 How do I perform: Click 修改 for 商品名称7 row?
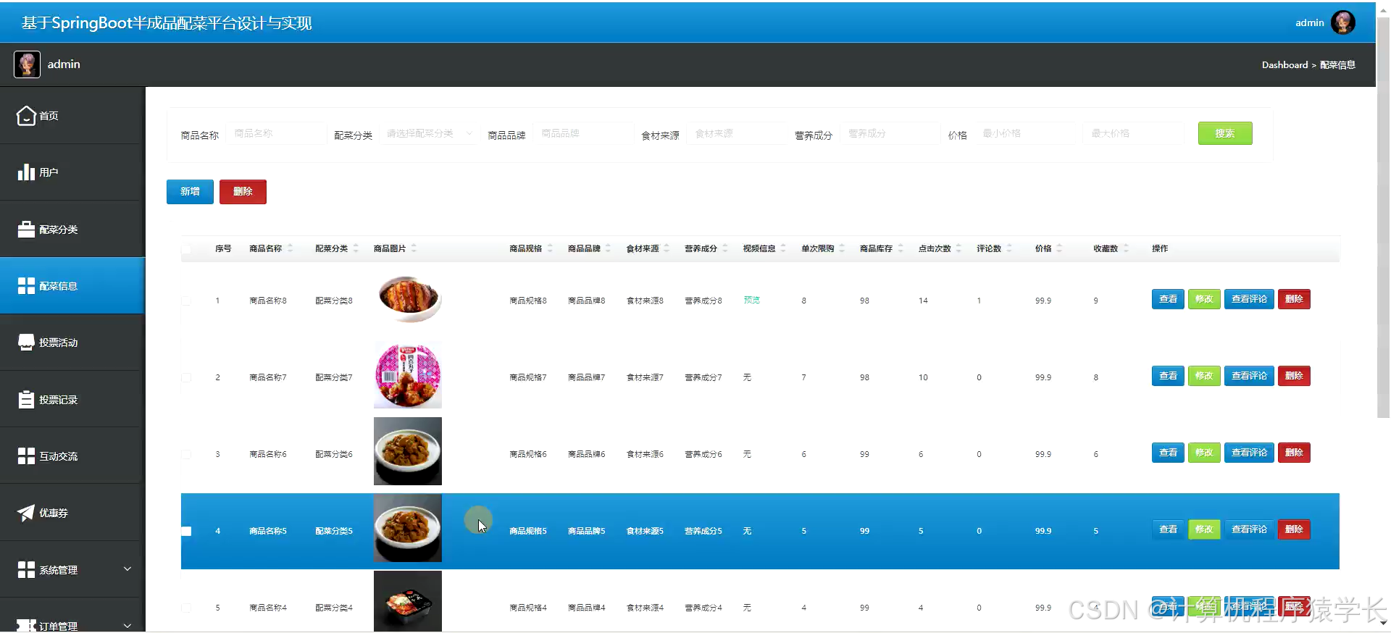click(1204, 376)
